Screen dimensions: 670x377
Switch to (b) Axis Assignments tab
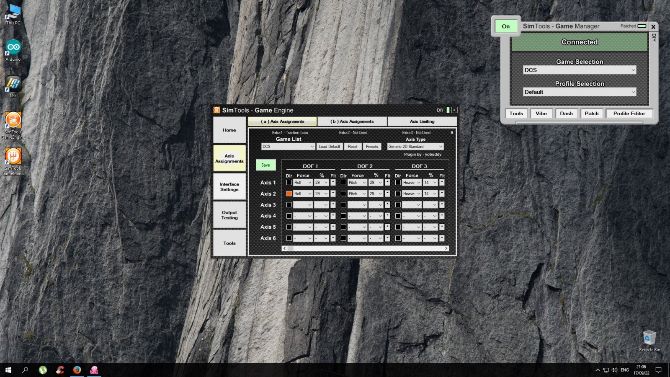click(352, 121)
